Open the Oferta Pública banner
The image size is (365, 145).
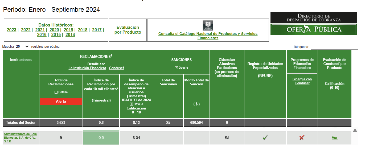tap(314, 29)
